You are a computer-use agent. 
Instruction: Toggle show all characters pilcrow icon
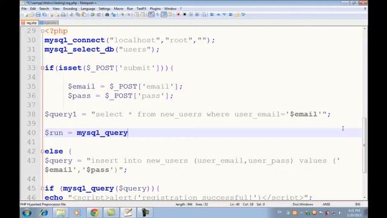[157, 15]
